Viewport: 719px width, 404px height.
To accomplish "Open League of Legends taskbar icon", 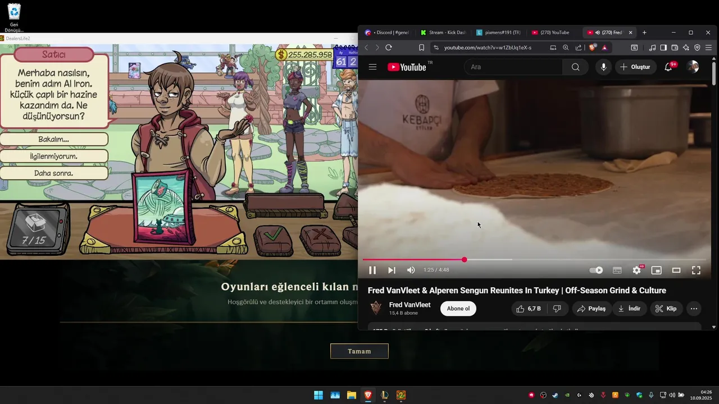I will [384, 395].
